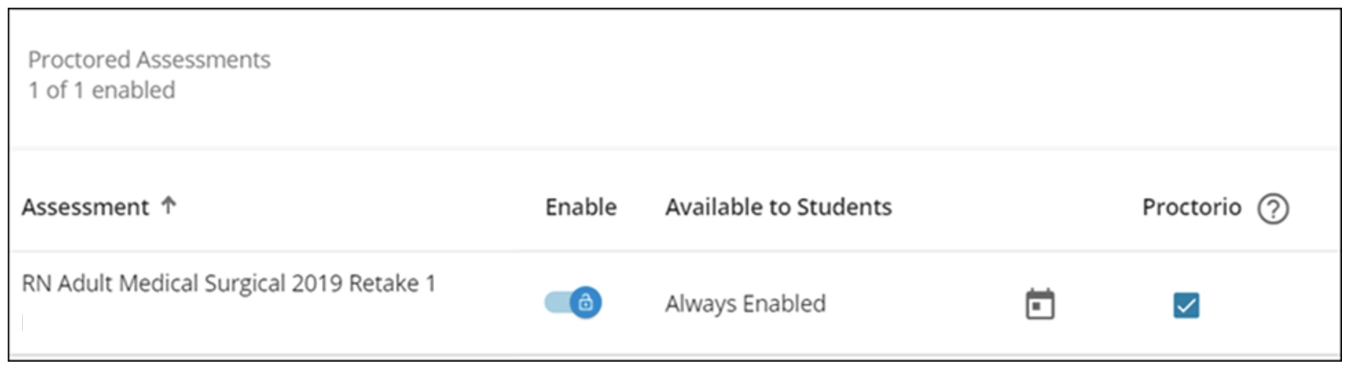Viewport: 1349px width, 368px height.
Task: Click the 1 of 1 enabled summary
Action: point(101,90)
